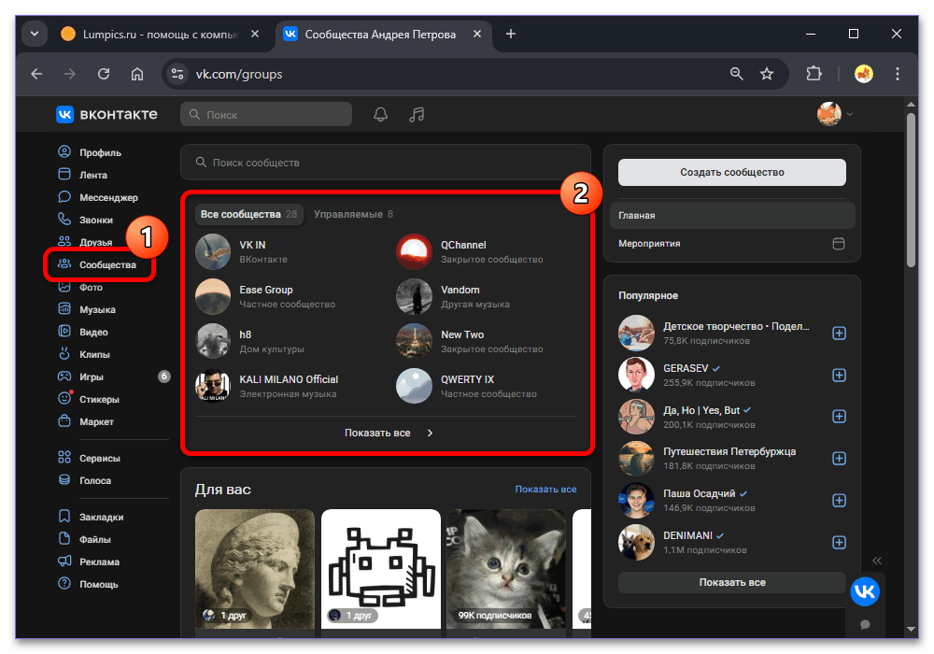The height and width of the screenshot is (654, 934).
Task: Open Файлы in the sidebar
Action: point(94,539)
